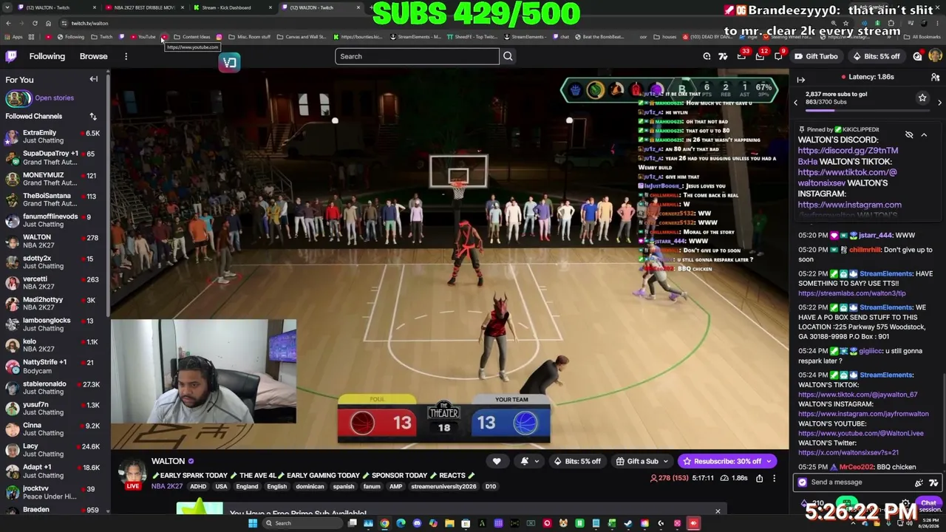Click the search magnifier button
Viewport: 946px width, 532px height.
tap(508, 56)
